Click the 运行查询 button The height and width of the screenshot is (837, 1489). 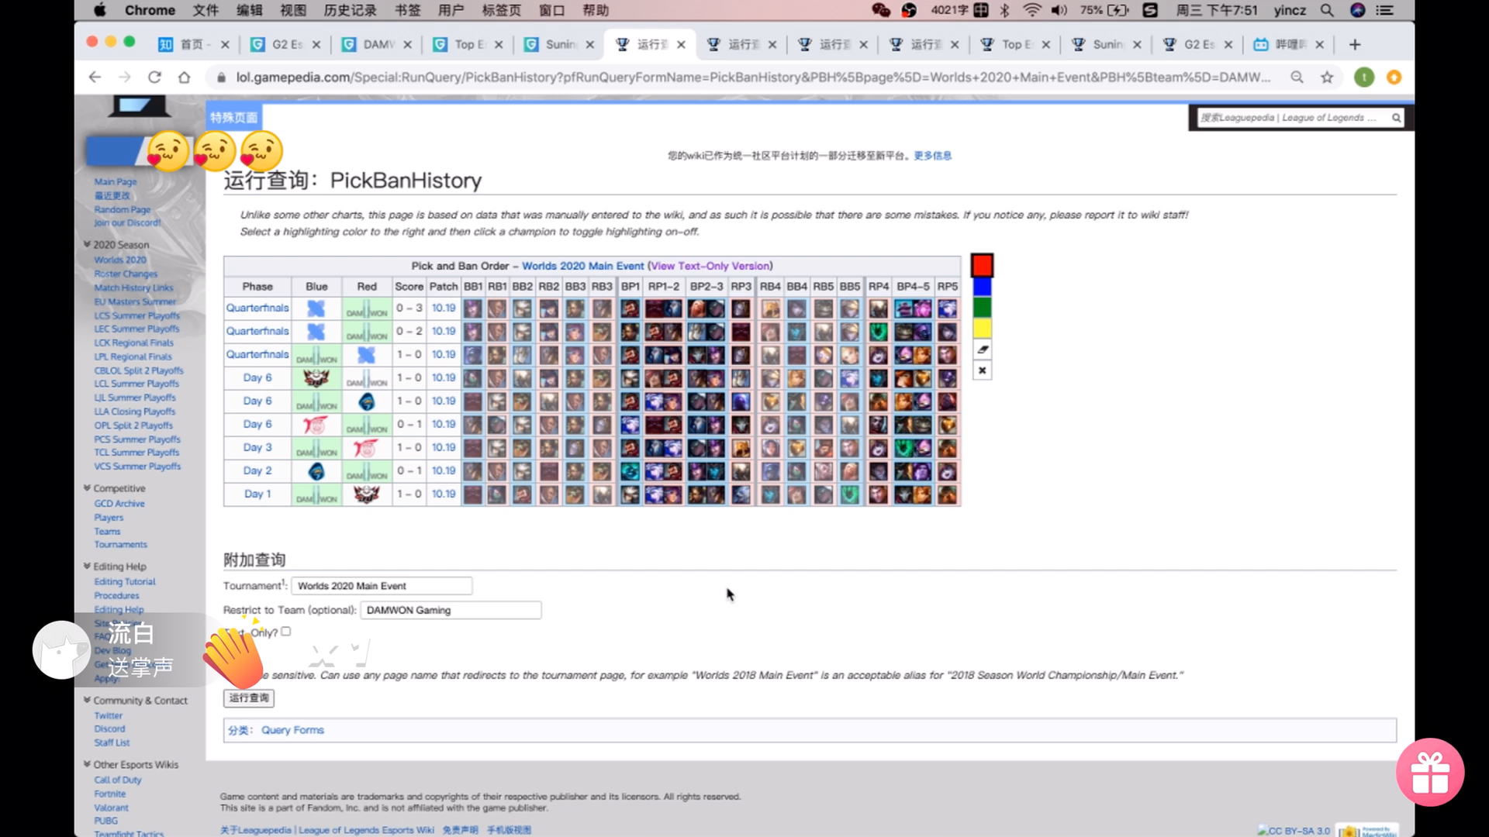coord(249,697)
